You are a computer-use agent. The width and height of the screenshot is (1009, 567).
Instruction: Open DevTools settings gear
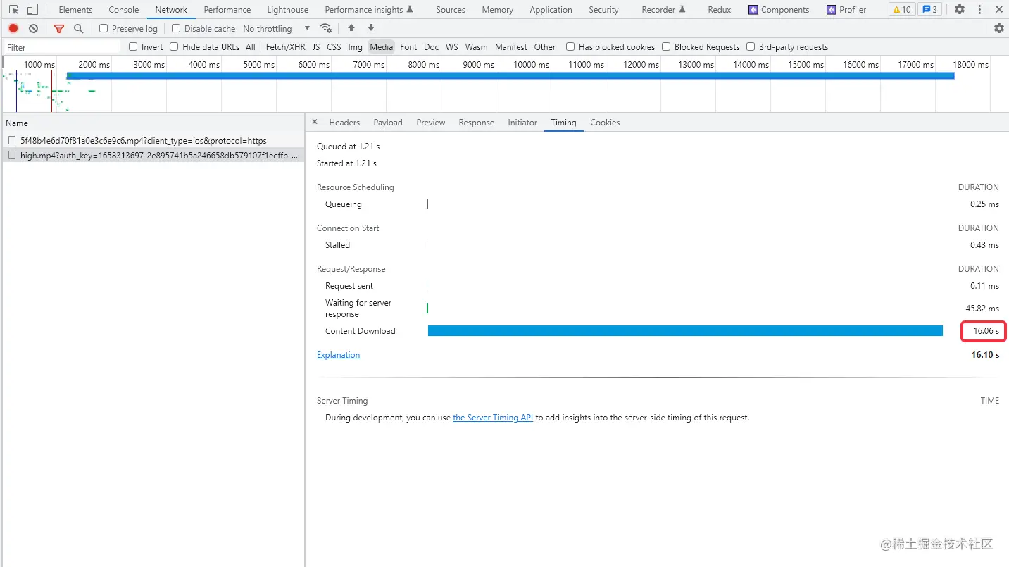[960, 10]
